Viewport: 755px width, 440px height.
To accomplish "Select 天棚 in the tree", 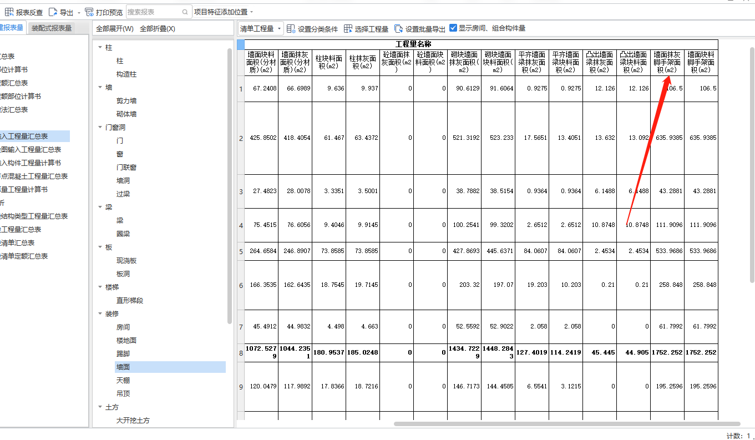I will point(123,381).
